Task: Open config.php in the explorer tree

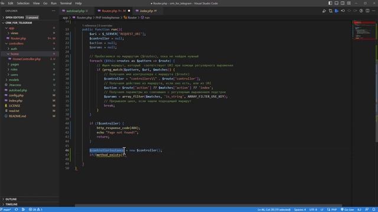Action: 30,95
